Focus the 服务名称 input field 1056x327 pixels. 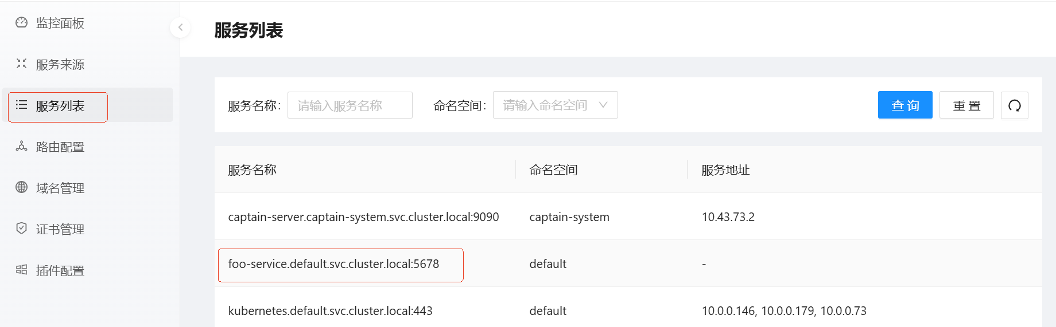tap(350, 105)
